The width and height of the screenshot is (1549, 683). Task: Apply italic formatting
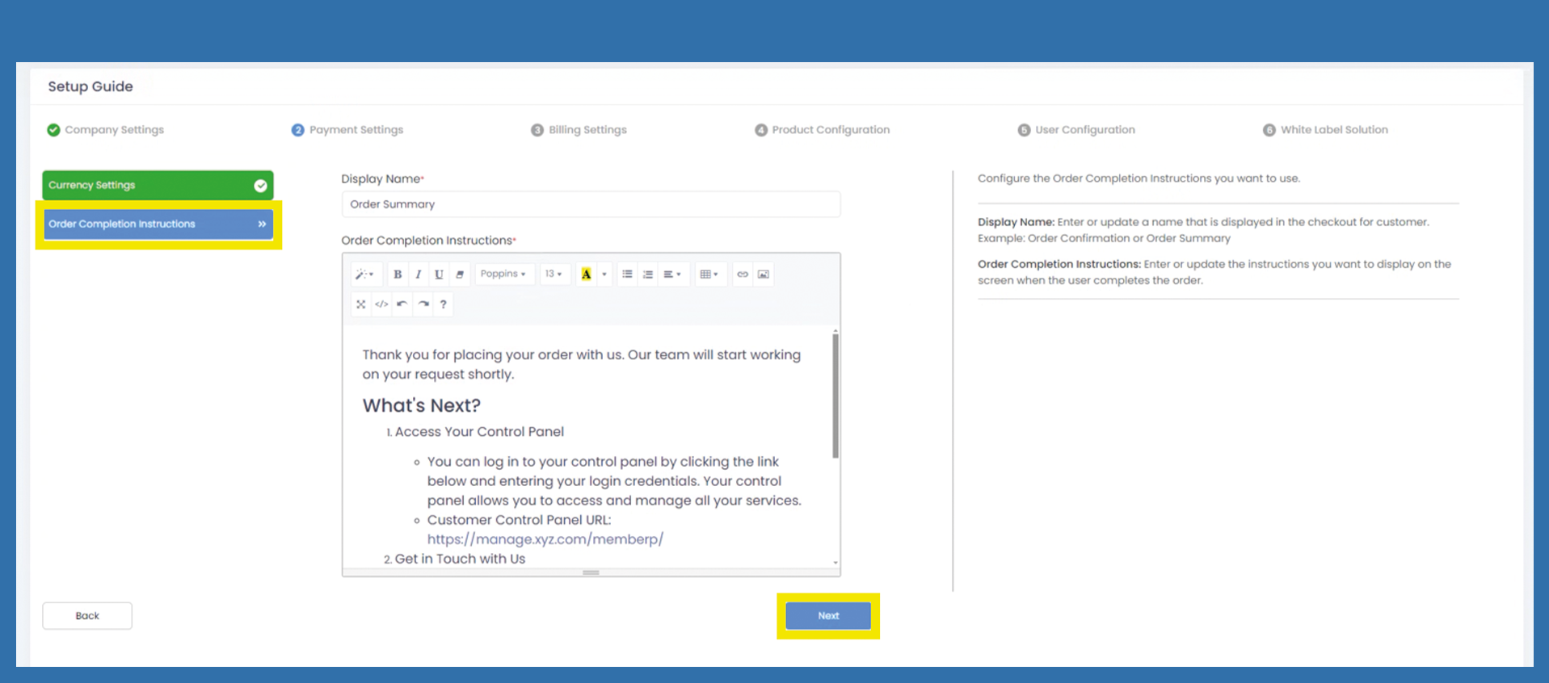[418, 274]
